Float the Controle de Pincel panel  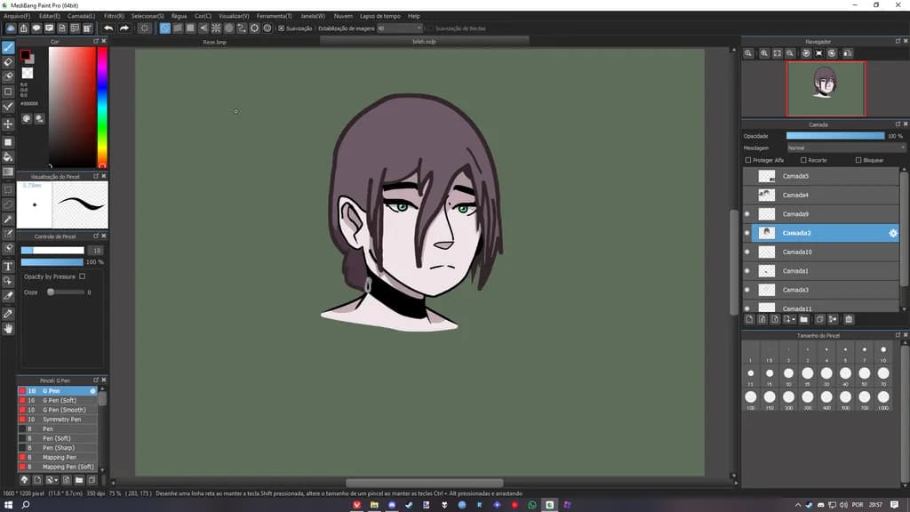[96, 236]
